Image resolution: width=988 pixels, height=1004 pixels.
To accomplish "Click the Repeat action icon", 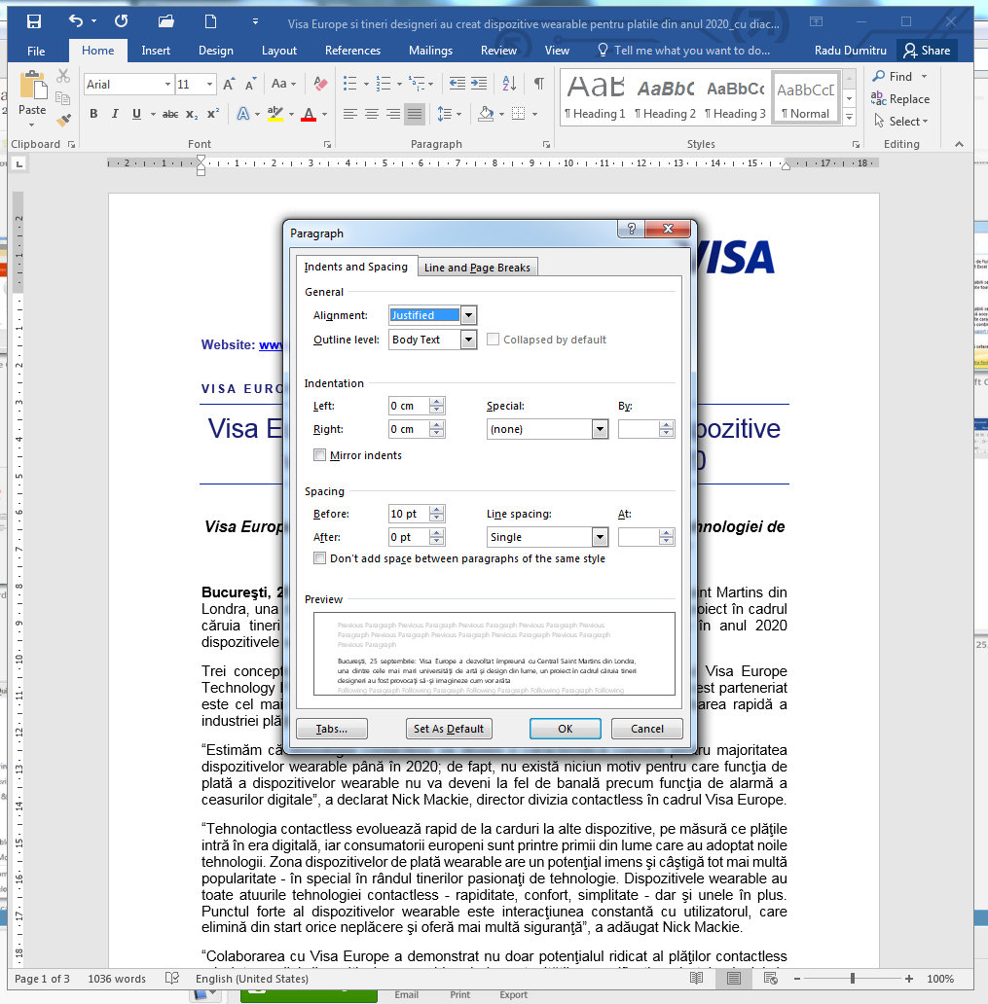I will 121,21.
